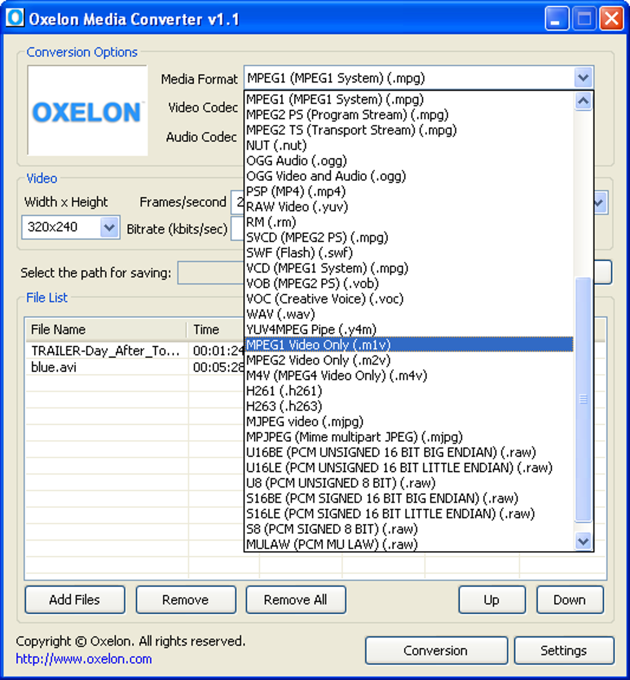Choose VOC (Creative Voice) (.voc)
630x680 pixels.
[409, 299]
